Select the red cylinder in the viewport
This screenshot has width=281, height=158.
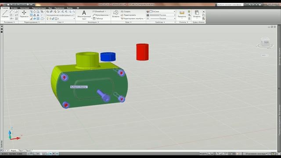click(x=142, y=52)
